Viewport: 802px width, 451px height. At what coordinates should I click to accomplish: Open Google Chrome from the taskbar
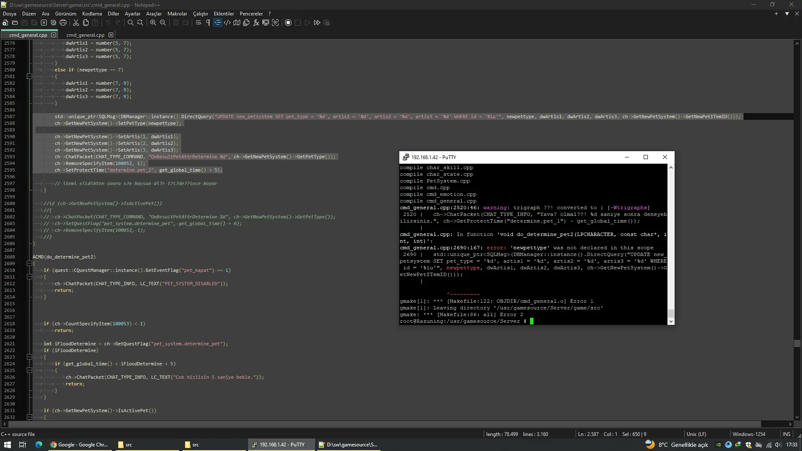click(x=79, y=445)
